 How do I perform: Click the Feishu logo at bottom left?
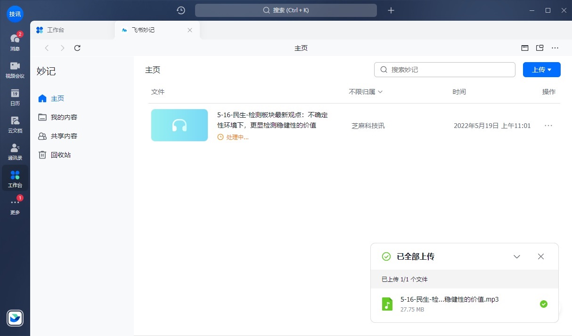15,318
